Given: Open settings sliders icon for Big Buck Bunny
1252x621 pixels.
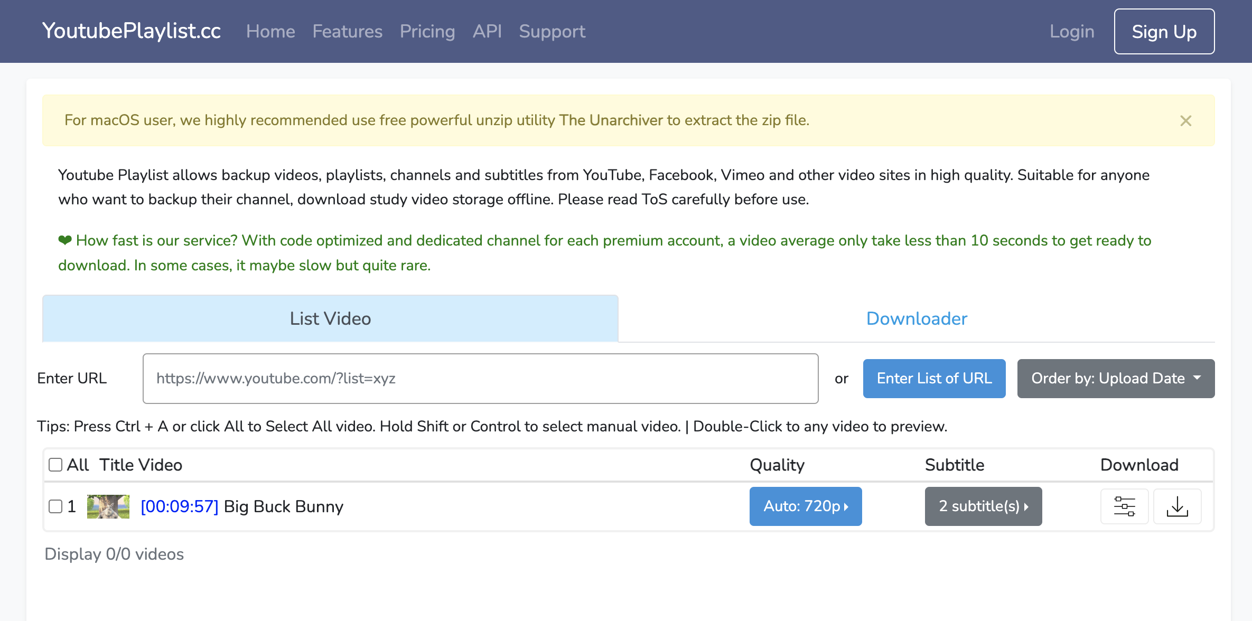Looking at the screenshot, I should [x=1124, y=506].
